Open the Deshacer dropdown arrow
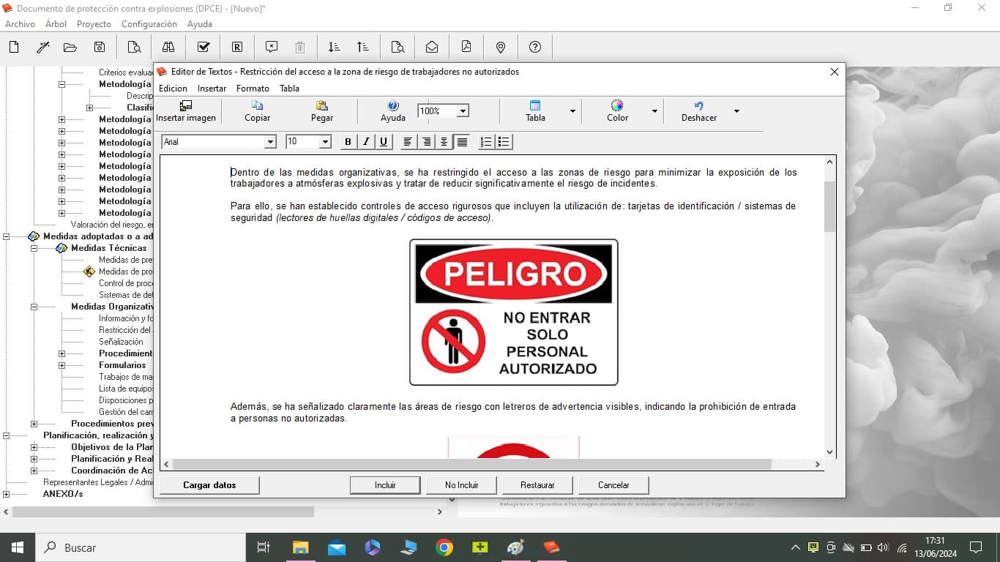 (x=736, y=111)
